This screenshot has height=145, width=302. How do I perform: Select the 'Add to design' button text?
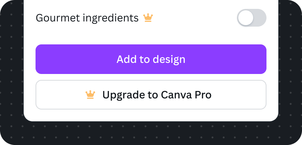pos(151,59)
